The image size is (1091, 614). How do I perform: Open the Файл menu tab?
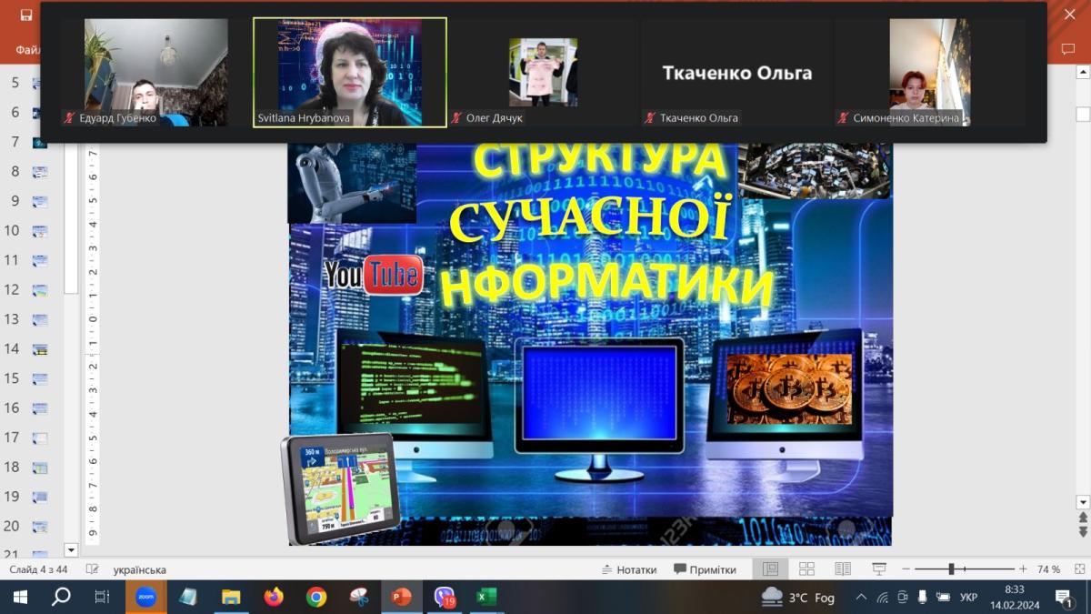pos(27,49)
